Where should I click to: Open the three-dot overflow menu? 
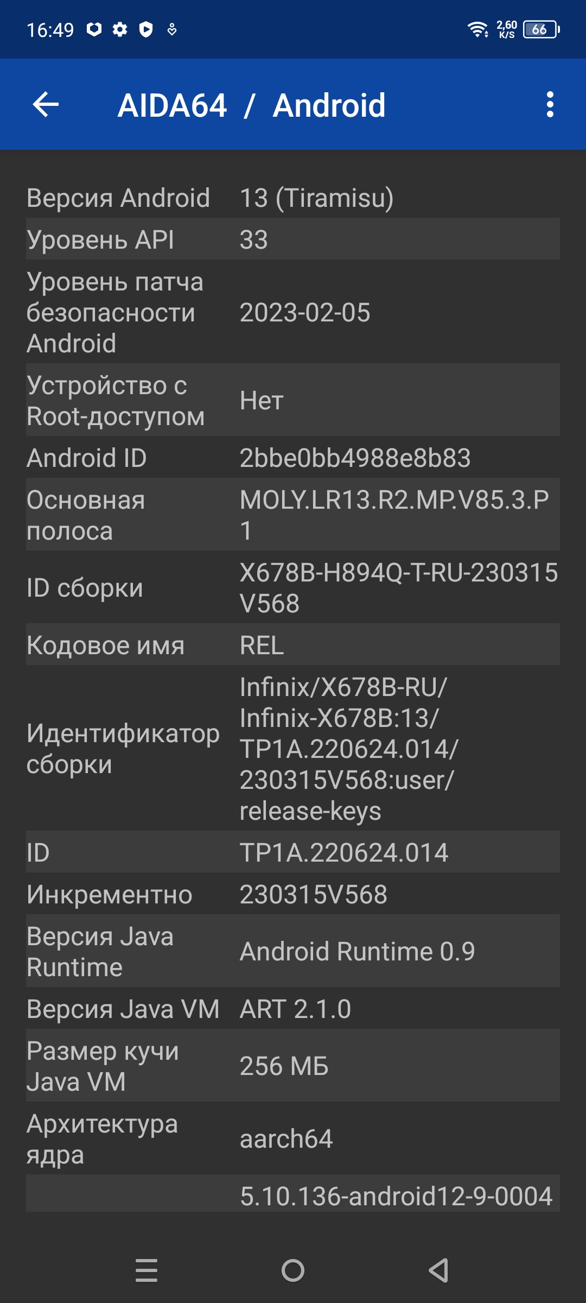550,104
